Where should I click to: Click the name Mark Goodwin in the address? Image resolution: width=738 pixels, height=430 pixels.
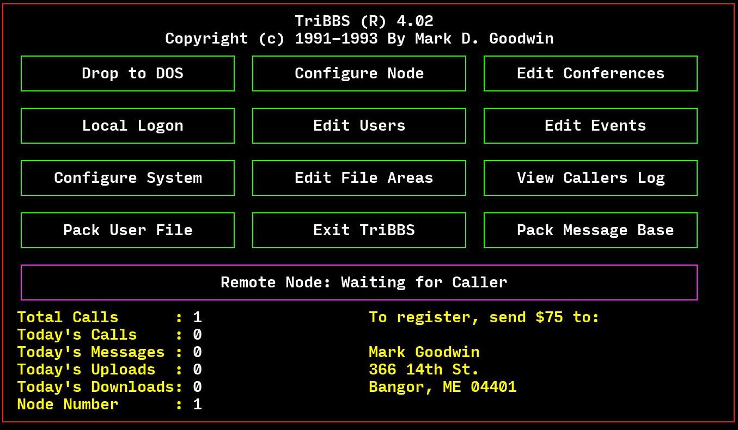pos(424,352)
